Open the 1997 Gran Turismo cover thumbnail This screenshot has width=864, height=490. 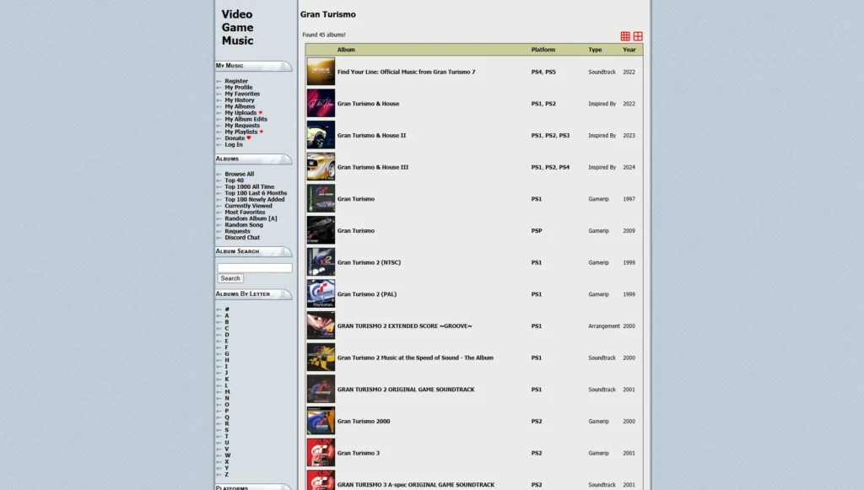321,199
